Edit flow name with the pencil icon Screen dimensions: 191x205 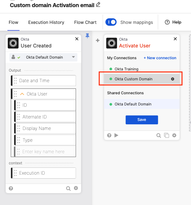[x=98, y=5]
